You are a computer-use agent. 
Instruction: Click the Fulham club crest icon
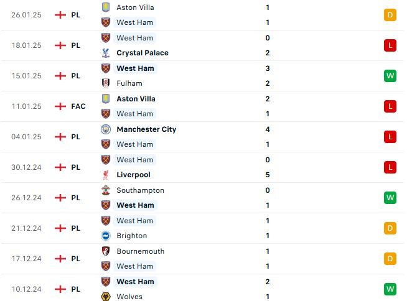pyautogui.click(x=106, y=83)
